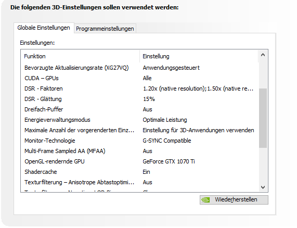
Task: Select the Monitor-Technologie row
Action: click(139, 141)
